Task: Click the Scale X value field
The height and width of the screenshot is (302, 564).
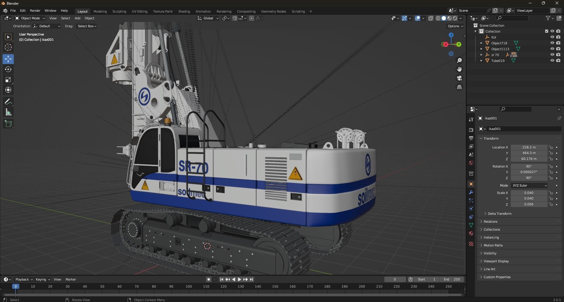Action: (529, 193)
